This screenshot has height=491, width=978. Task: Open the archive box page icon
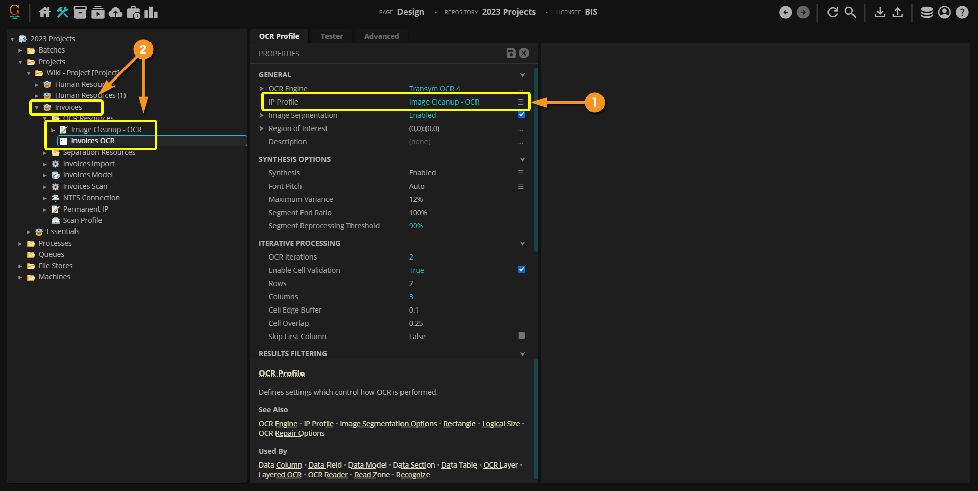tap(80, 12)
